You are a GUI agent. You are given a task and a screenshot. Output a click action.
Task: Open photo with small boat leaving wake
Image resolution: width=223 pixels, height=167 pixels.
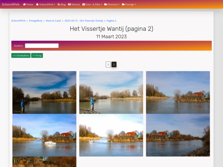click(x=111, y=135)
